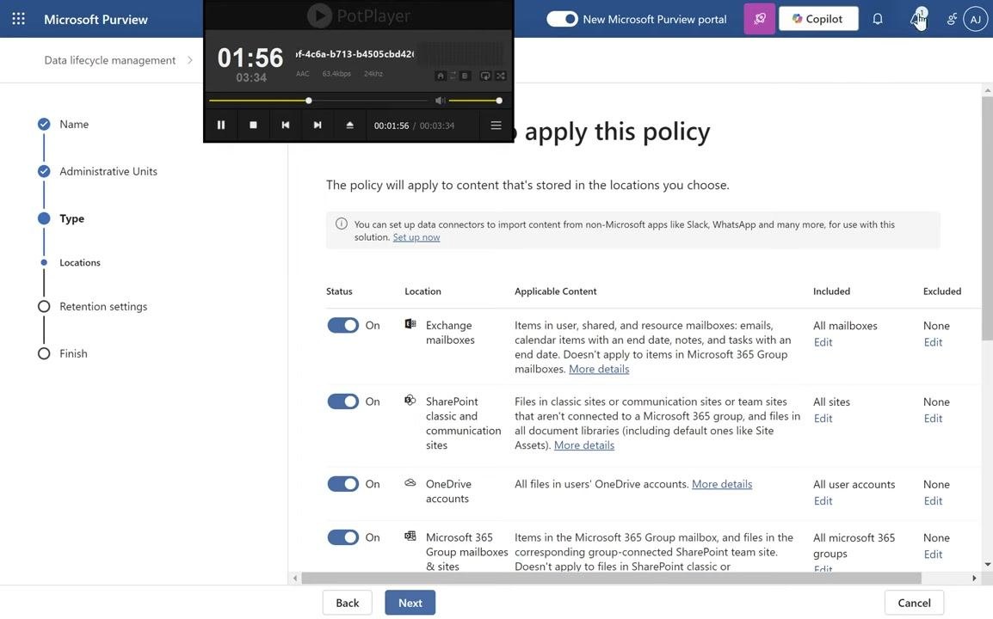Set A repeat point in PotPlayer
The image size is (993, 619).
(x=441, y=76)
